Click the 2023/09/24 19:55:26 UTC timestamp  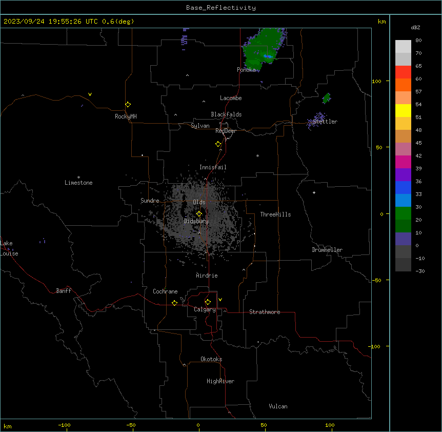coord(51,22)
